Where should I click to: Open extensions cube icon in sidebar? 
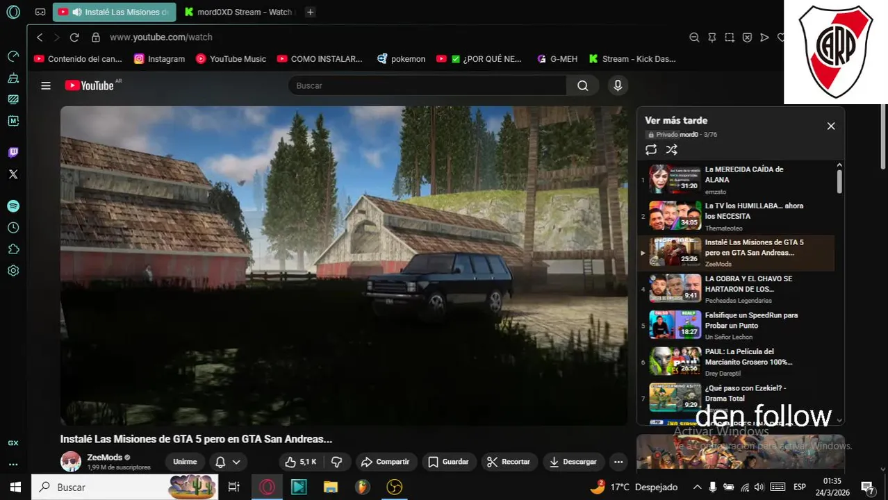pyautogui.click(x=13, y=249)
